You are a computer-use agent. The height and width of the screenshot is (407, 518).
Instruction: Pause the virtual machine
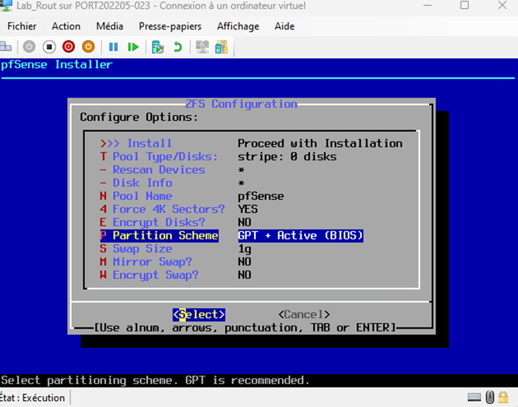pyautogui.click(x=113, y=47)
